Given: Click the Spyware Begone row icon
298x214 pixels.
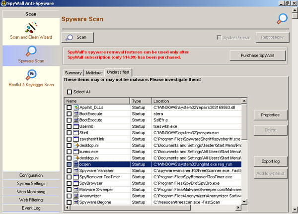Looking at the screenshot, I should pos(76,202).
